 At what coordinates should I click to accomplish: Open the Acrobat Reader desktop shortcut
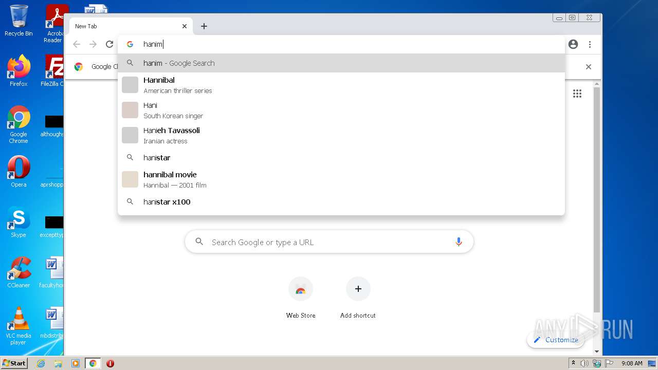coord(54,24)
